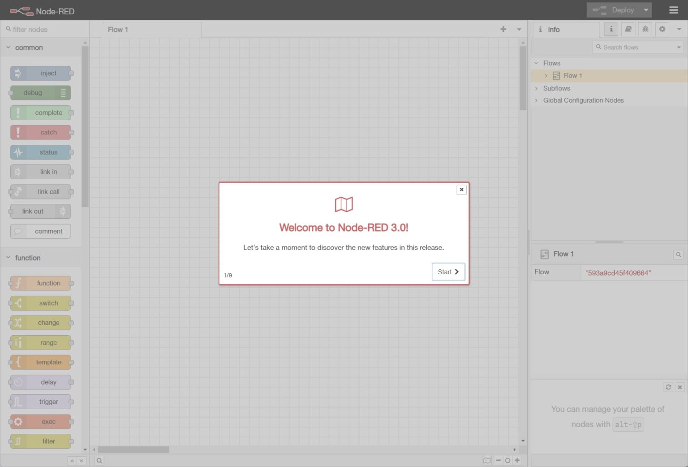Open the help documentation sidebar panel
The height and width of the screenshot is (467, 688).
click(x=628, y=29)
